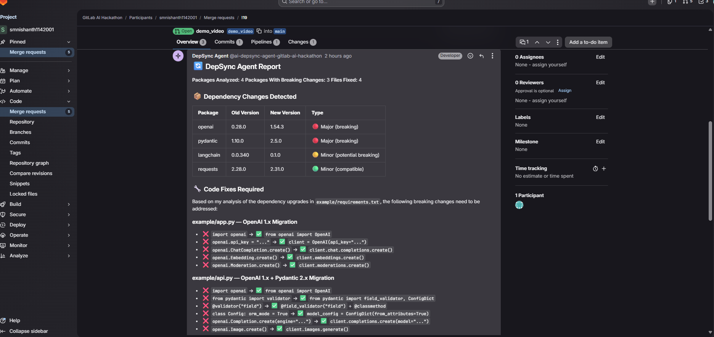Open merge request vertical ellipsis menu
714x337 pixels.
558,42
